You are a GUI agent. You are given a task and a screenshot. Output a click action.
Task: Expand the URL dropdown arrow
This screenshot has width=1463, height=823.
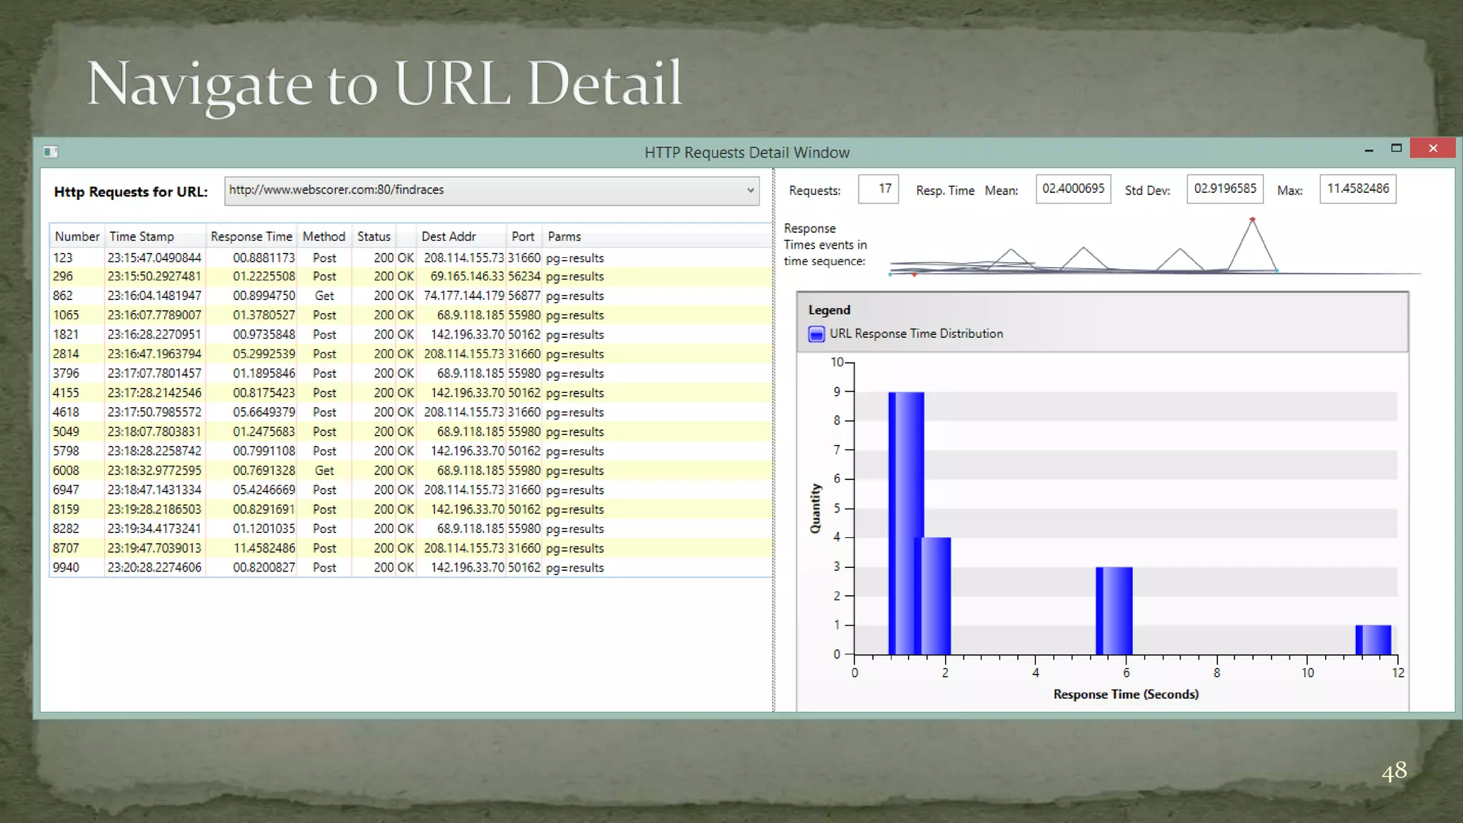(x=750, y=191)
